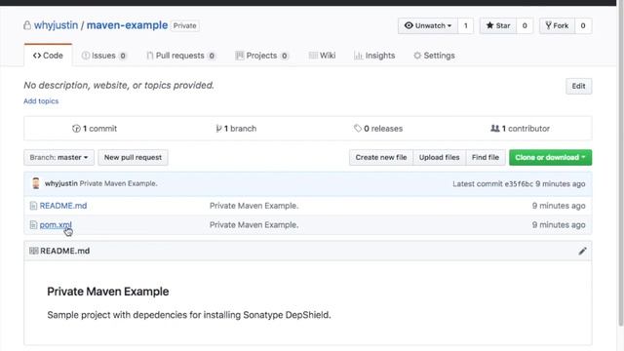Open the Insights tab
This screenshot has width=624, height=351.
pos(374,56)
